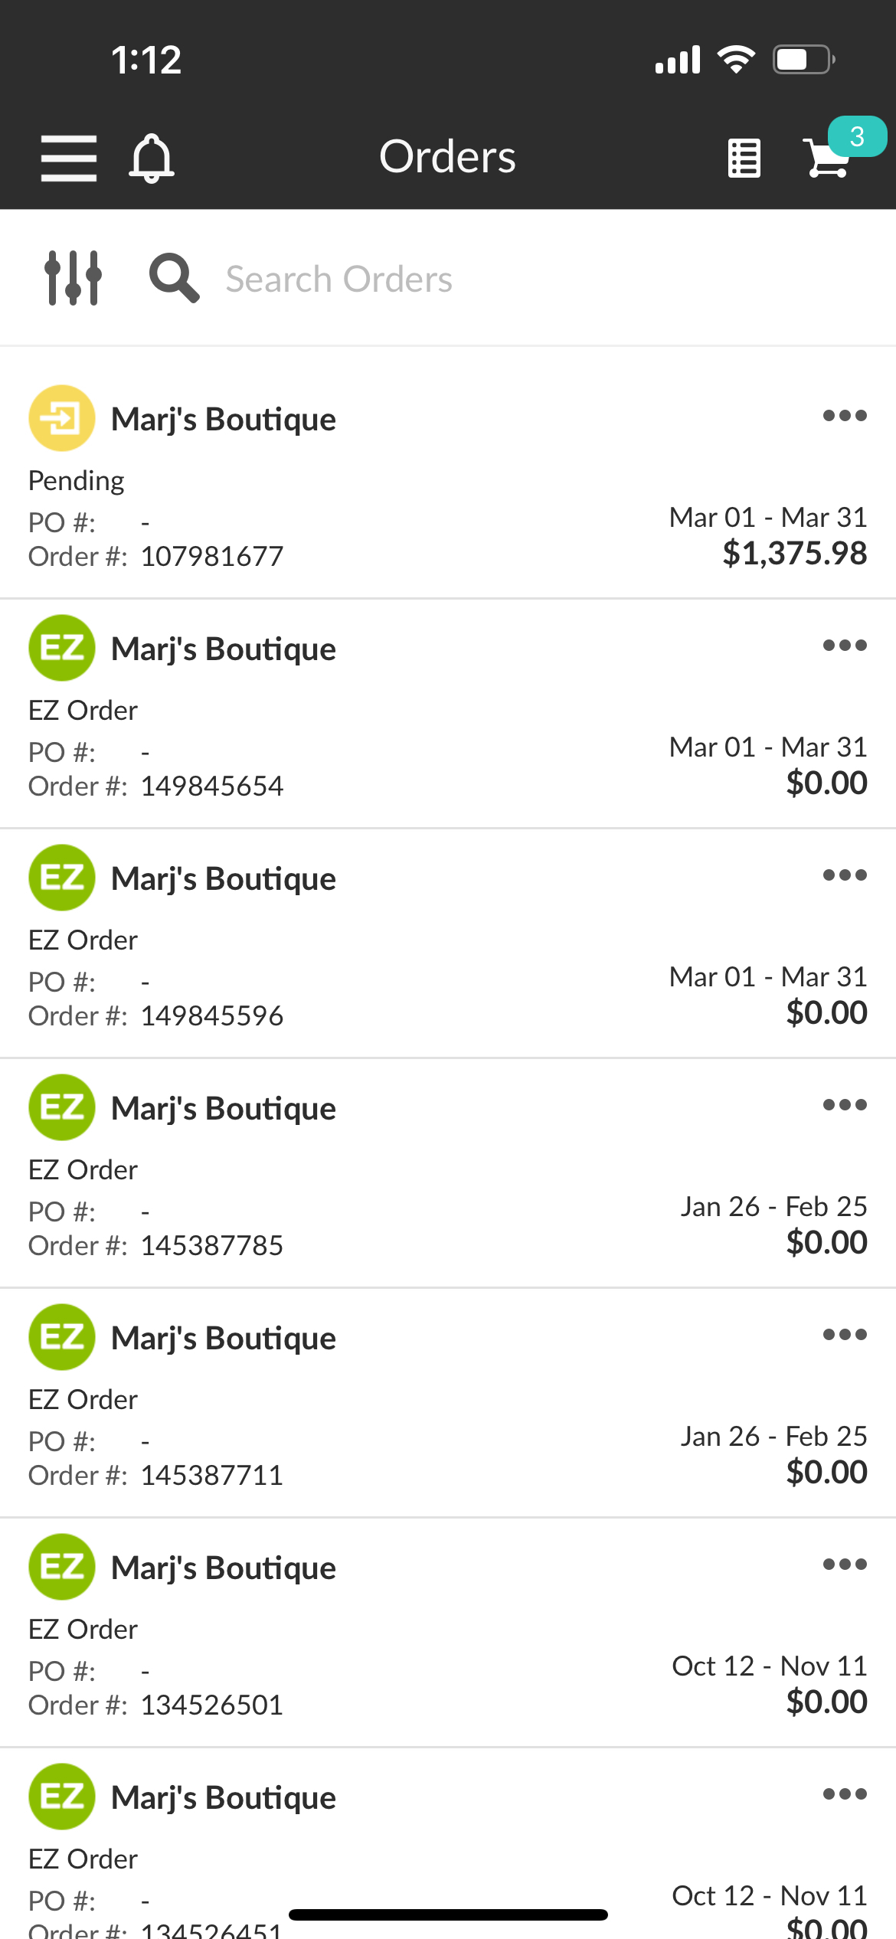
Task: Open the list view icon in header
Action: click(744, 158)
